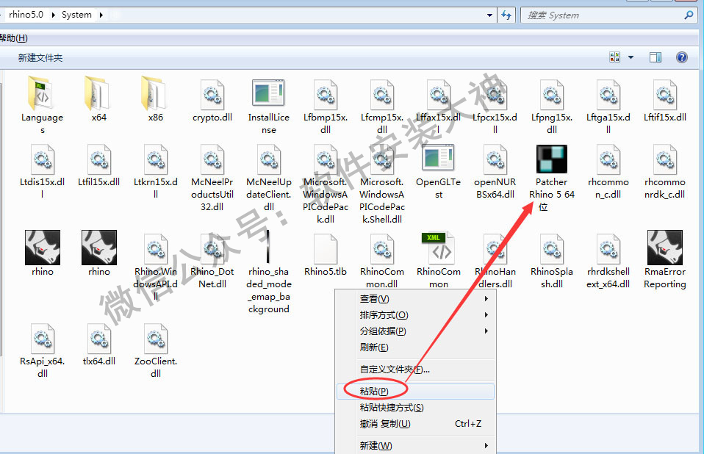Refresh the address bar location
The image size is (704, 454).
(506, 15)
